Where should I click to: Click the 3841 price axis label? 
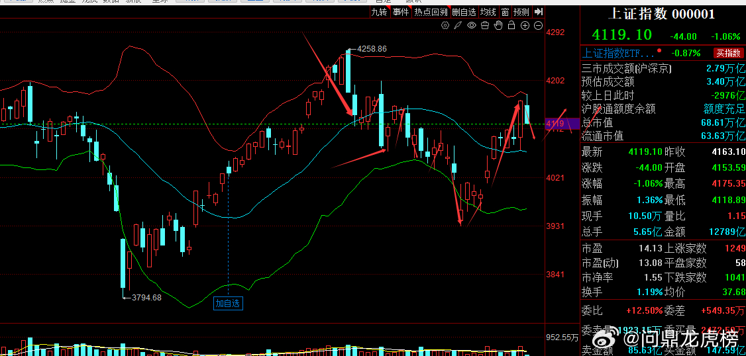pyautogui.click(x=556, y=274)
